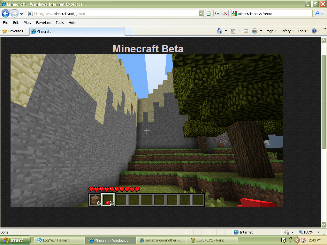Click the McAfee shield tray icon
Image resolution: width=327 pixels, height=245 pixels.
(x=303, y=240)
